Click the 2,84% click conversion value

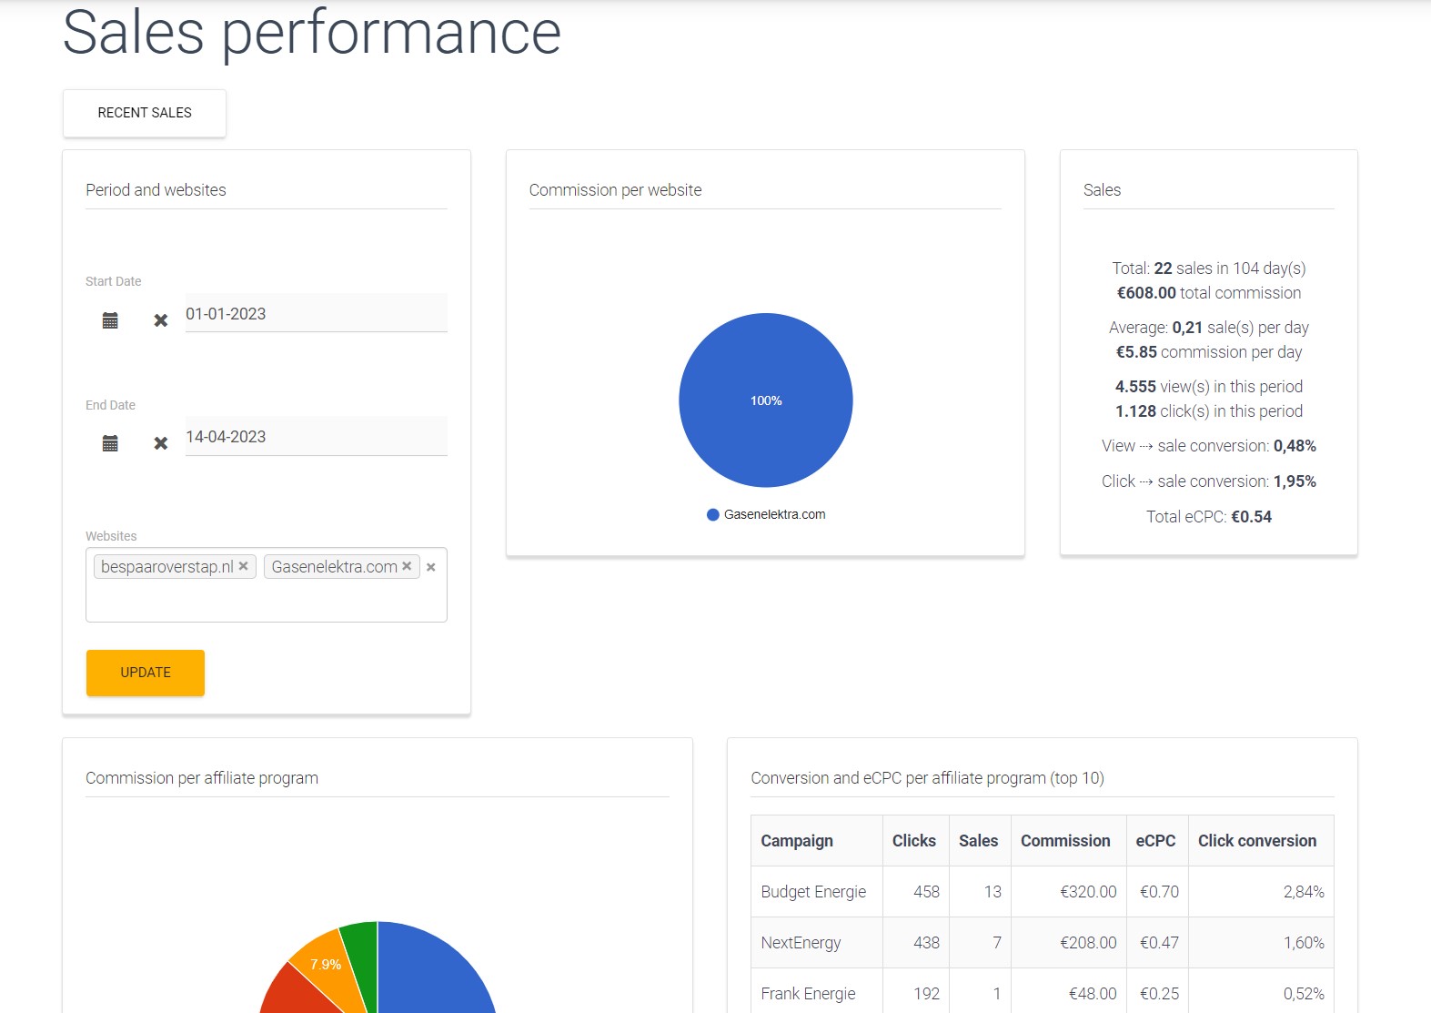1304,892
